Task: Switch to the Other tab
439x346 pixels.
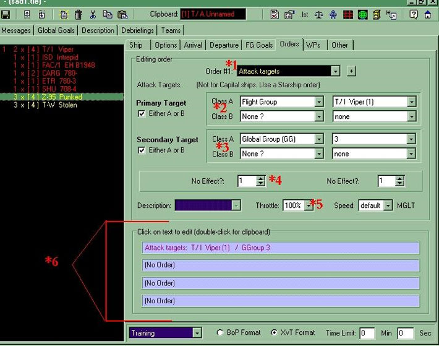Action: click(x=340, y=45)
